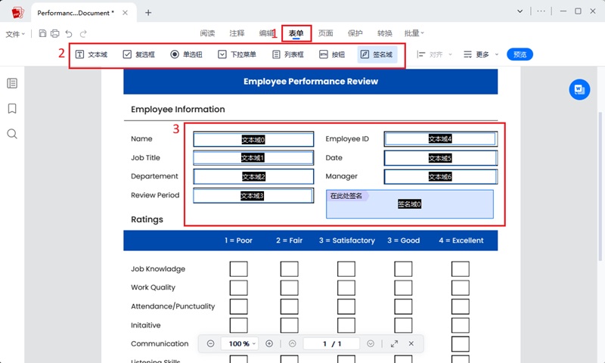Check Job Knowledge 4 = Excellent box
605x363 pixels.
click(x=461, y=269)
